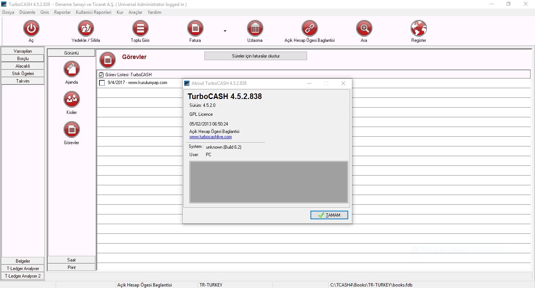
Task: Open the T-Ledger Analyser 2 tab
Action: [23, 276]
